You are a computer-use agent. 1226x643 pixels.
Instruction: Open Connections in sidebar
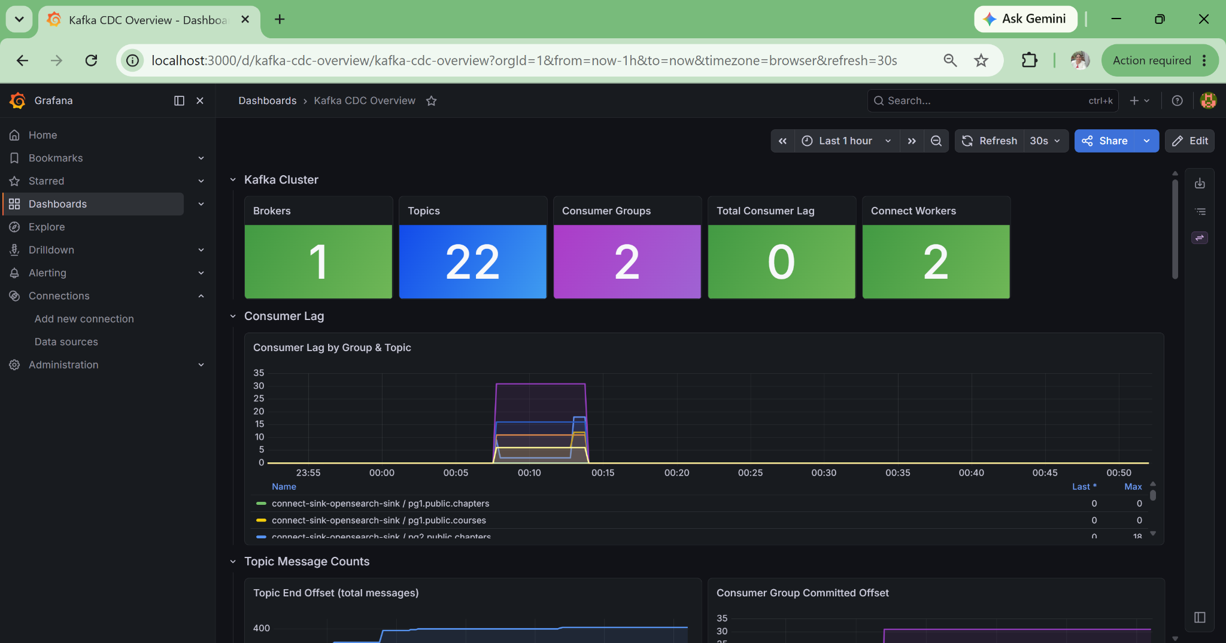click(x=59, y=296)
